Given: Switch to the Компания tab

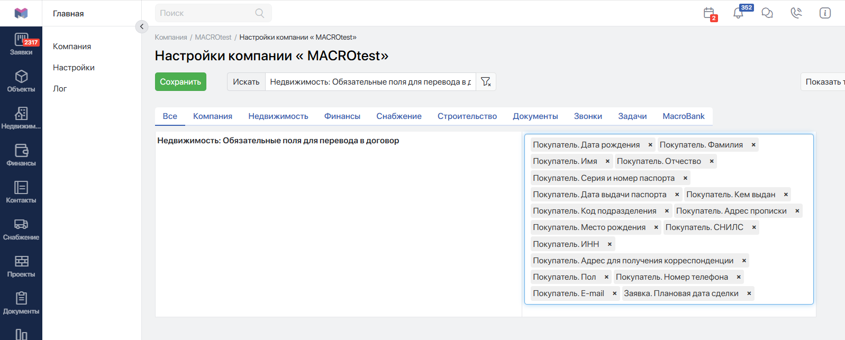Looking at the screenshot, I should pos(213,116).
